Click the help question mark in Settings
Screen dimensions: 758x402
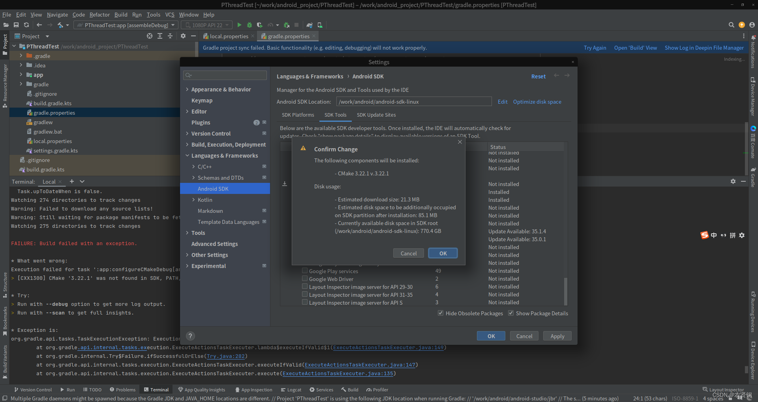[x=190, y=336]
